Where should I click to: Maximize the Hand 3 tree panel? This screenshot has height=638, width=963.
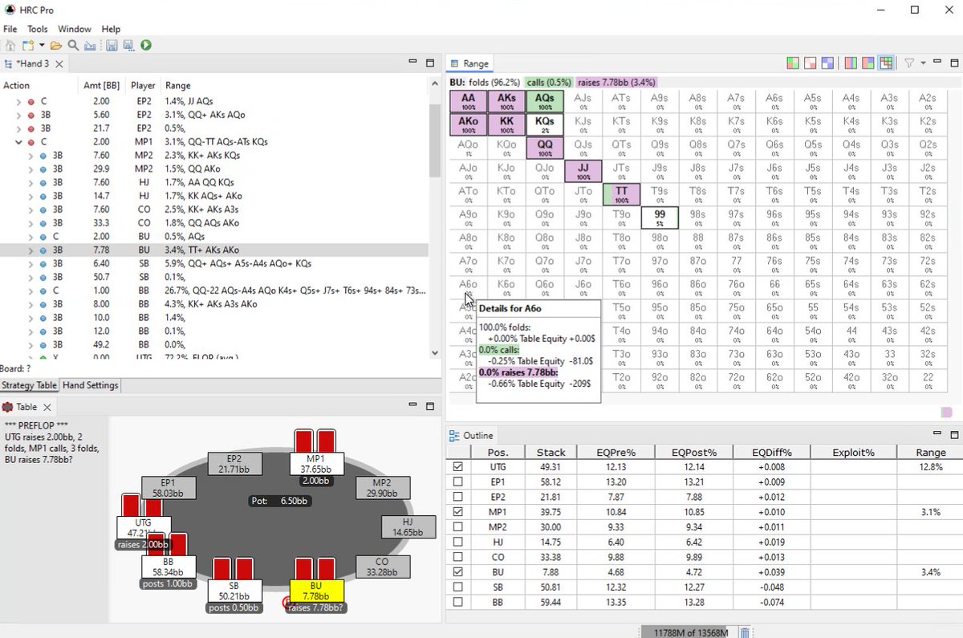429,63
